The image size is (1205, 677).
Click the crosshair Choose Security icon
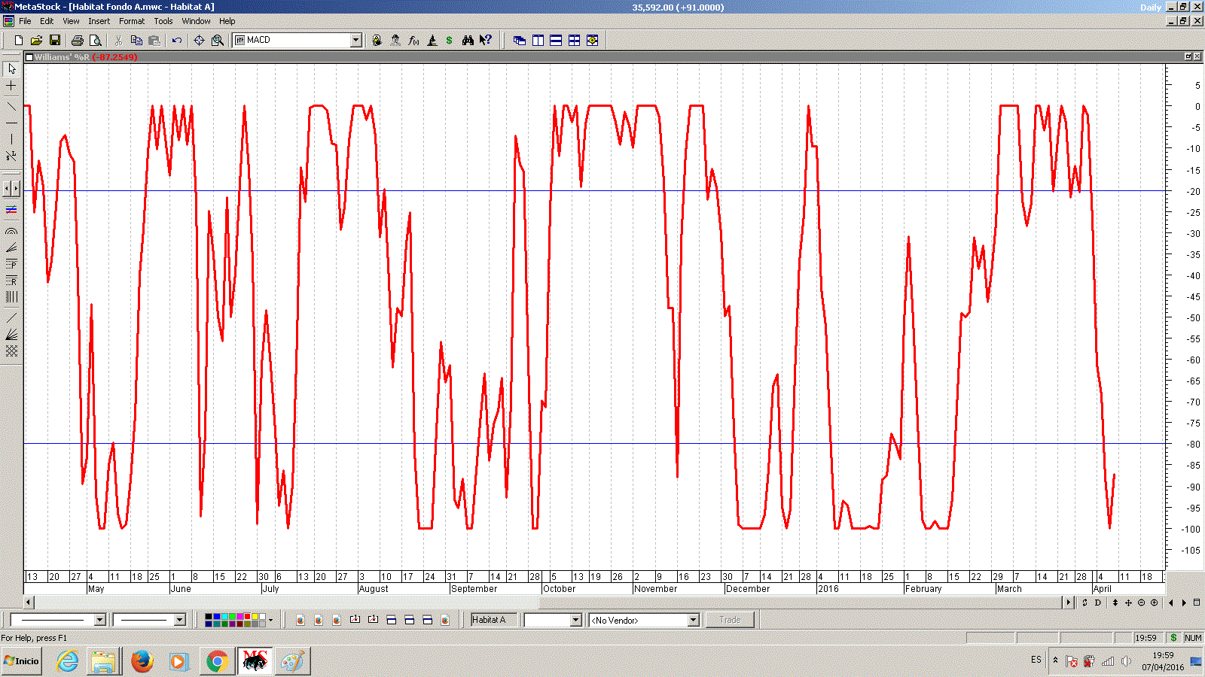(199, 41)
